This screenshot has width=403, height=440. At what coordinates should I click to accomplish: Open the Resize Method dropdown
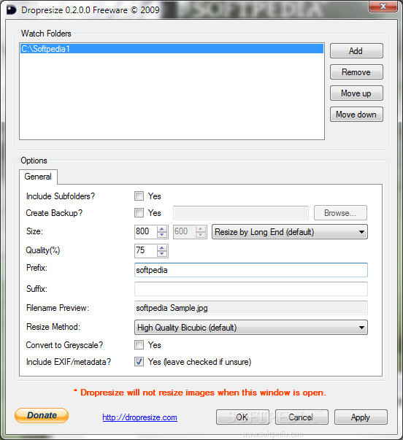(x=251, y=328)
